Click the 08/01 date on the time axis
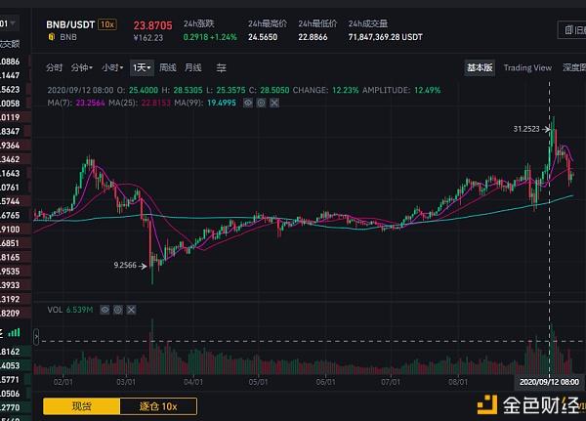 coord(458,382)
